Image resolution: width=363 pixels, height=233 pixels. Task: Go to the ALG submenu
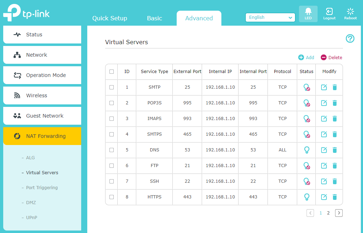[x=30, y=158]
